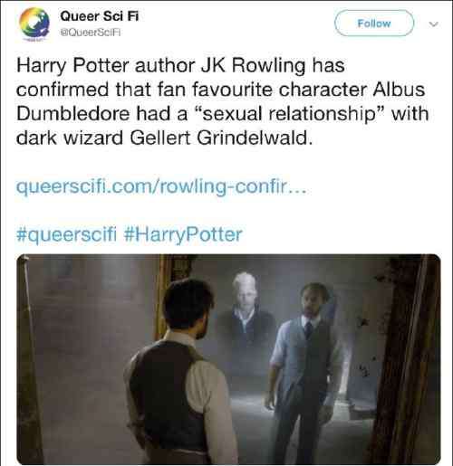Open the Queer Sci Fi display name
Screen dimensions: 453x466
100,16
